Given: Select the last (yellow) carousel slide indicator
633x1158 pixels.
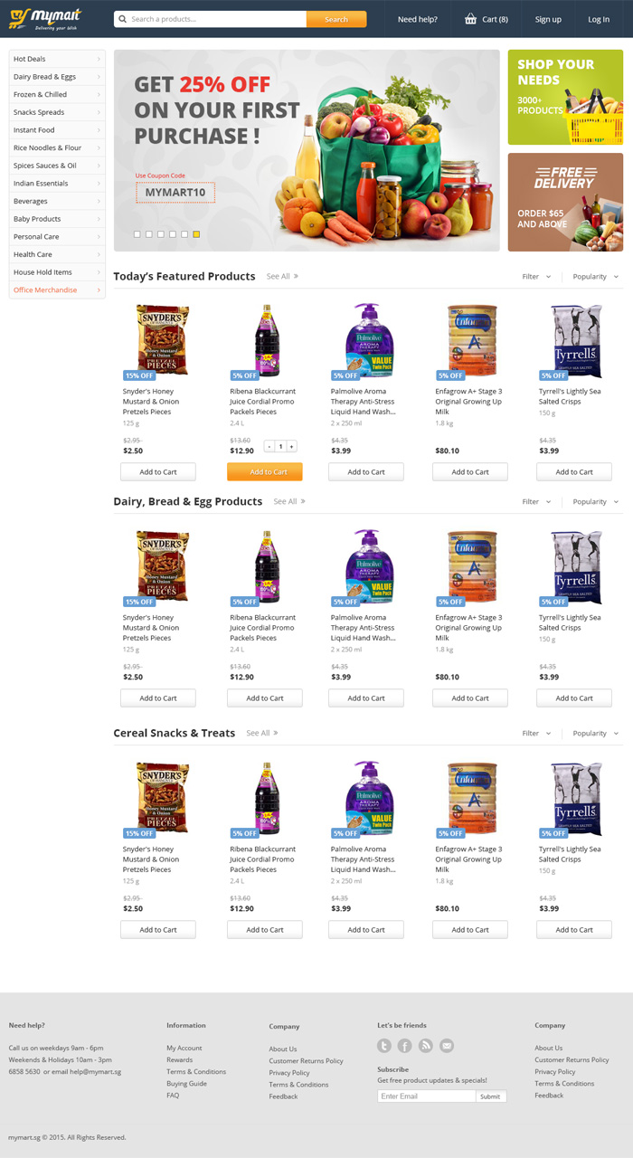Looking at the screenshot, I should click(196, 234).
